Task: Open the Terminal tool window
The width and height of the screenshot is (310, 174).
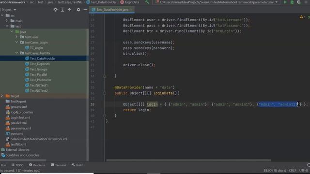Action: point(59,165)
